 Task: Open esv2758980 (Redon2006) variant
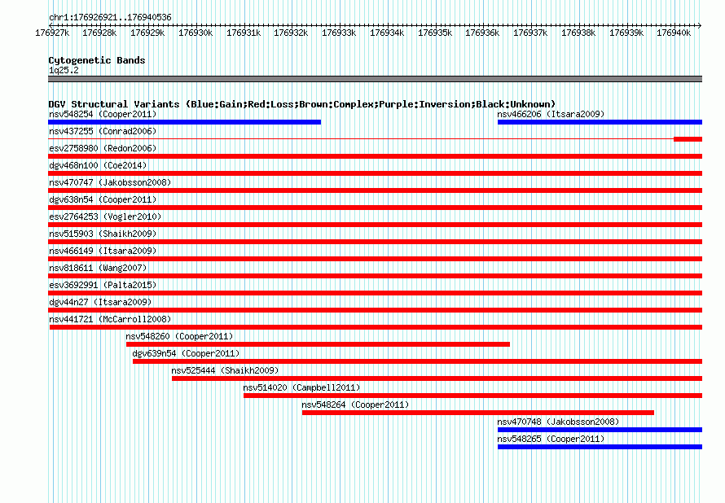point(103,148)
